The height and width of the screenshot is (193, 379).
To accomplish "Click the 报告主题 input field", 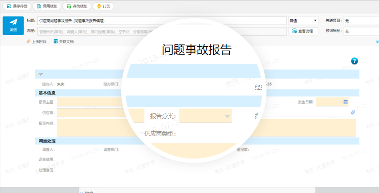I will point(92,102).
